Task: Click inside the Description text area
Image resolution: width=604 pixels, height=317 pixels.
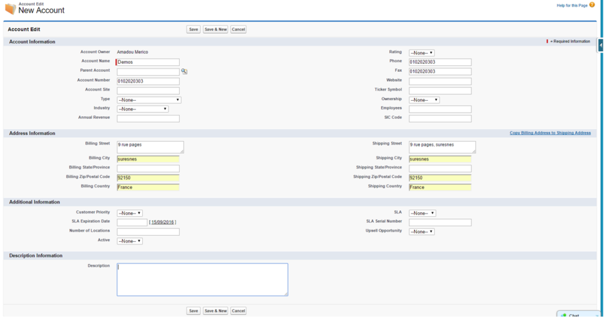Action: click(x=202, y=279)
